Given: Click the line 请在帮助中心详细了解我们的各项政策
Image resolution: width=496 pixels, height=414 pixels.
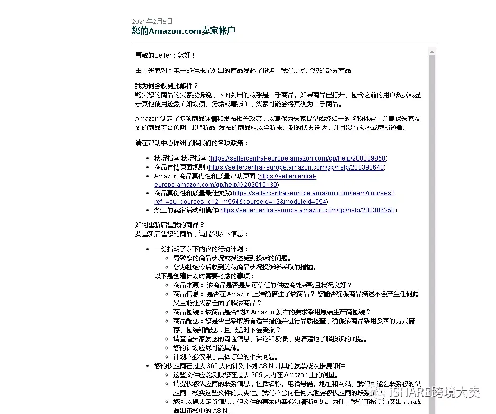Looking at the screenshot, I should tap(192, 143).
